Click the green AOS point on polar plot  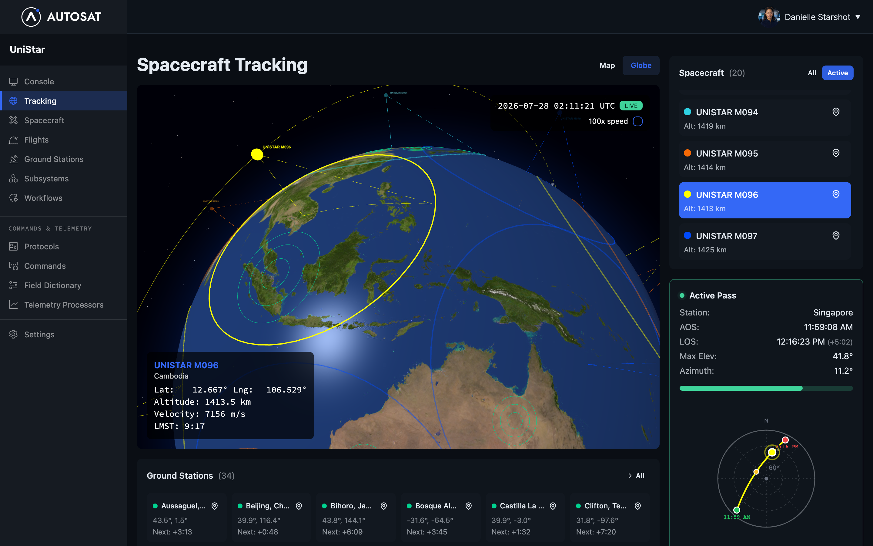[x=737, y=510]
